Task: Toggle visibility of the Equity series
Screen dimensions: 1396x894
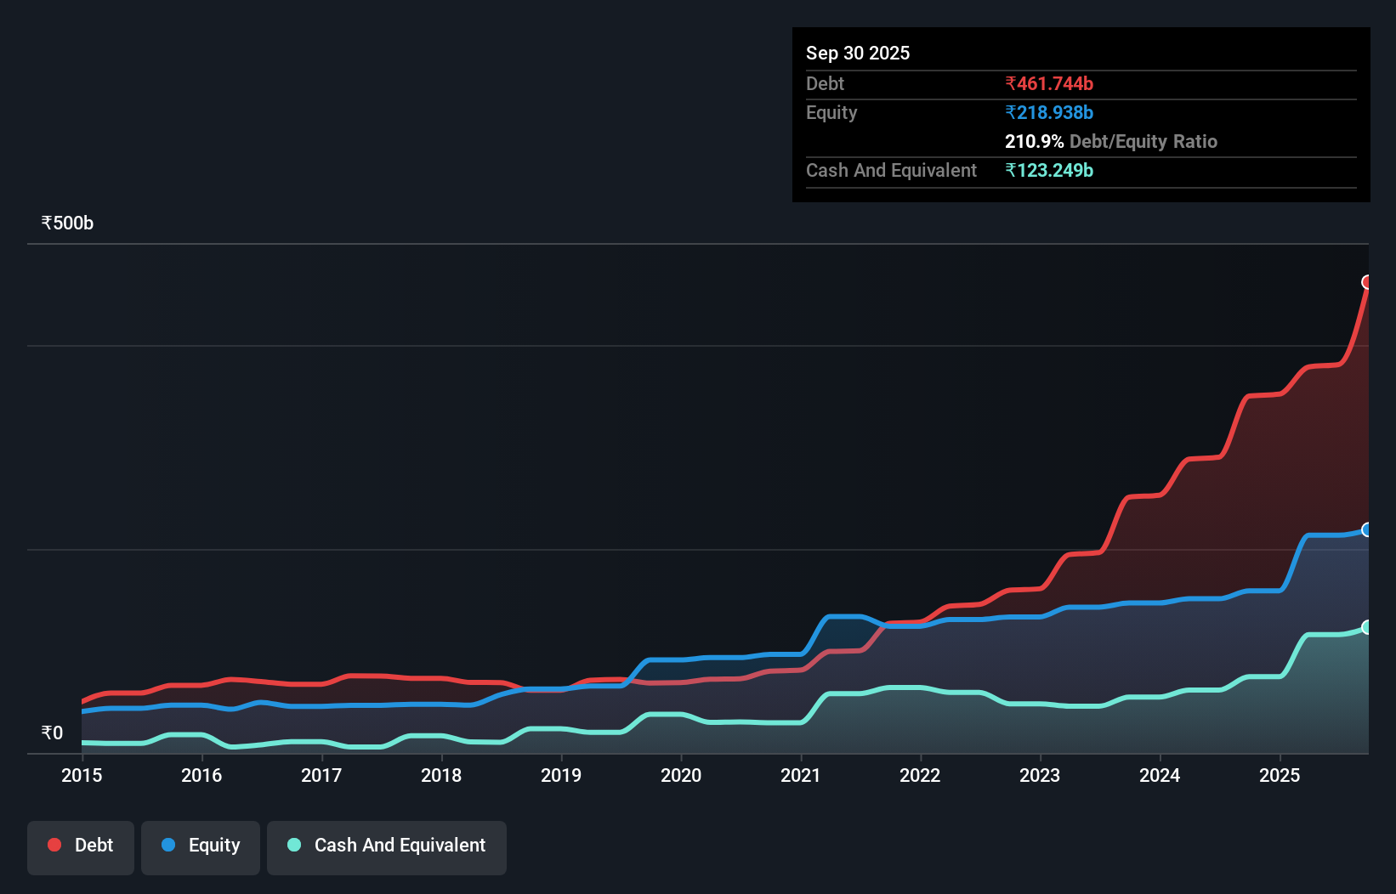Action: pyautogui.click(x=200, y=845)
